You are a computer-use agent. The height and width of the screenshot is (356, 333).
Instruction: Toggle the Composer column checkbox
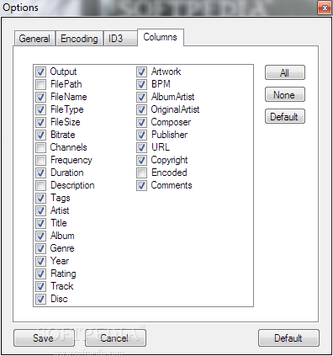click(141, 122)
